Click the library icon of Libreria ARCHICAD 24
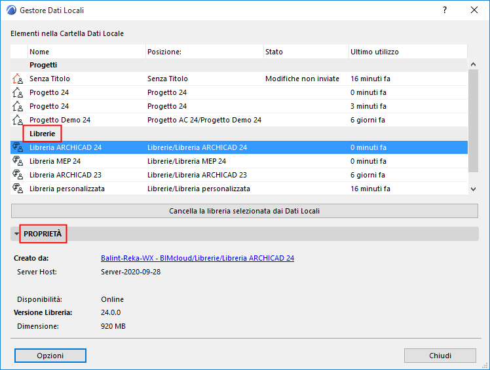This screenshot has height=370, width=490. click(18, 147)
